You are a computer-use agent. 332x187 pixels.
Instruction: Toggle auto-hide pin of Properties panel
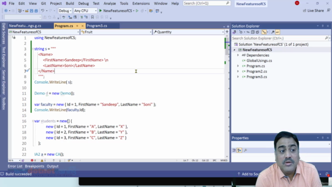(323, 138)
